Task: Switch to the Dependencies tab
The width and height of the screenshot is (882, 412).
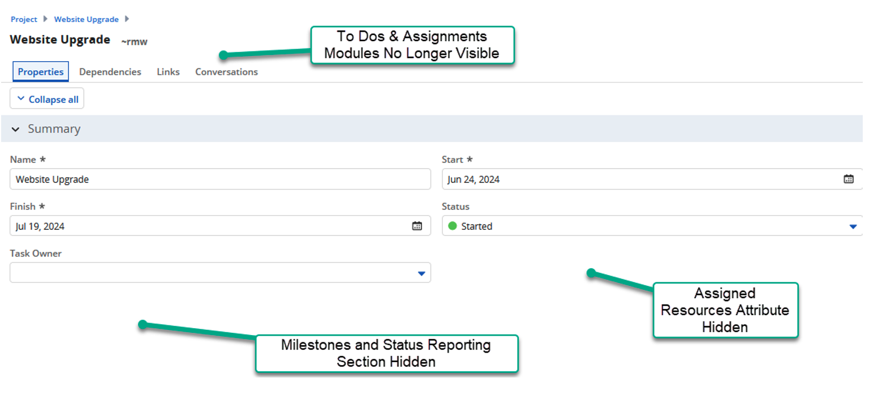Action: [x=110, y=72]
